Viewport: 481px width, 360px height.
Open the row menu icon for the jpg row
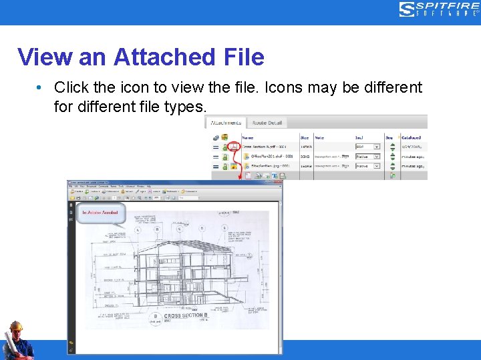click(216, 167)
